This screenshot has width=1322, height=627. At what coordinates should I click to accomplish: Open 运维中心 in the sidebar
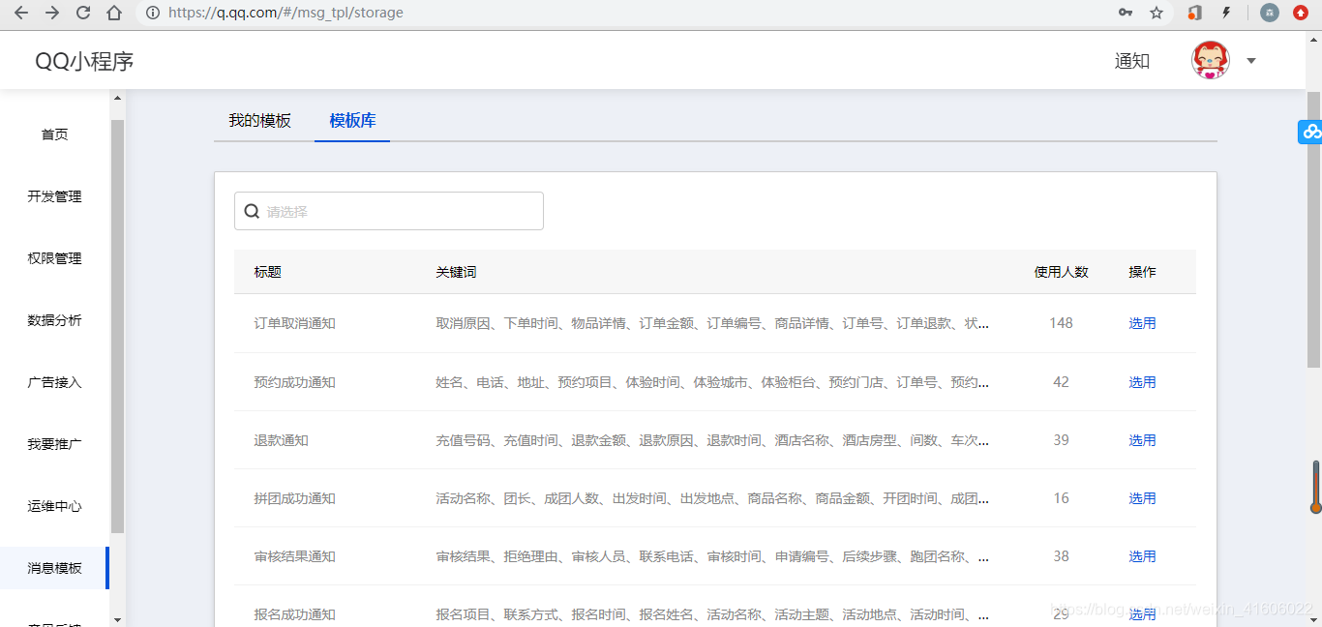tap(55, 506)
